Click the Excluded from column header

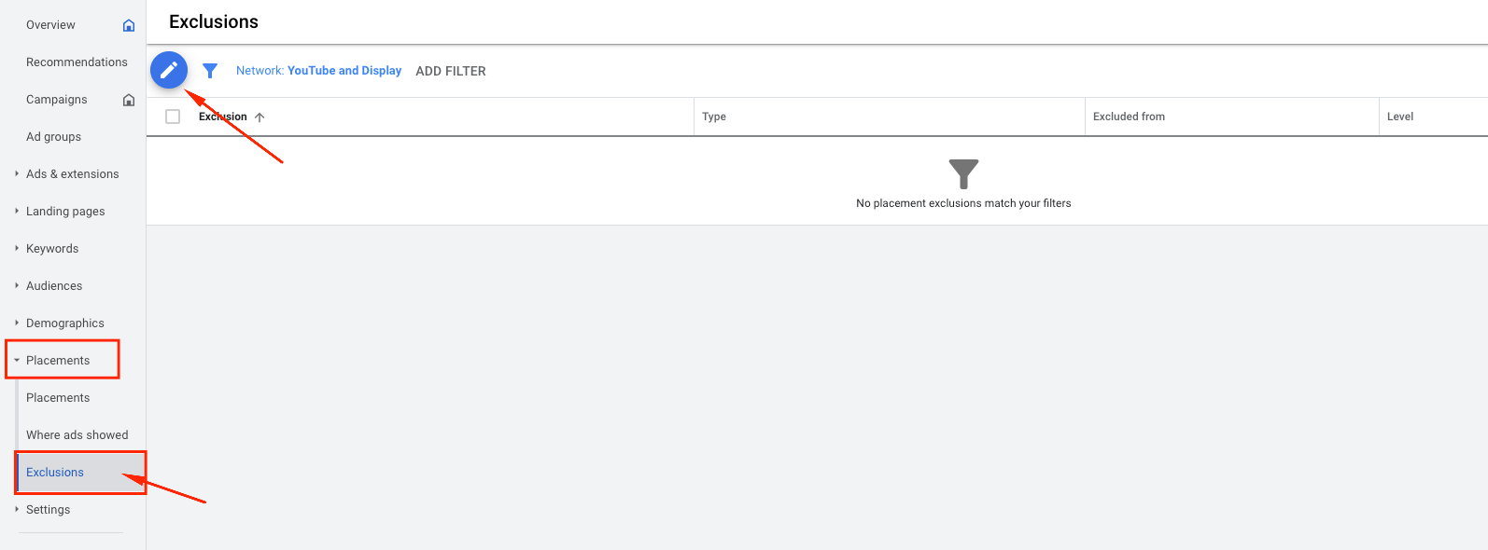[1129, 117]
